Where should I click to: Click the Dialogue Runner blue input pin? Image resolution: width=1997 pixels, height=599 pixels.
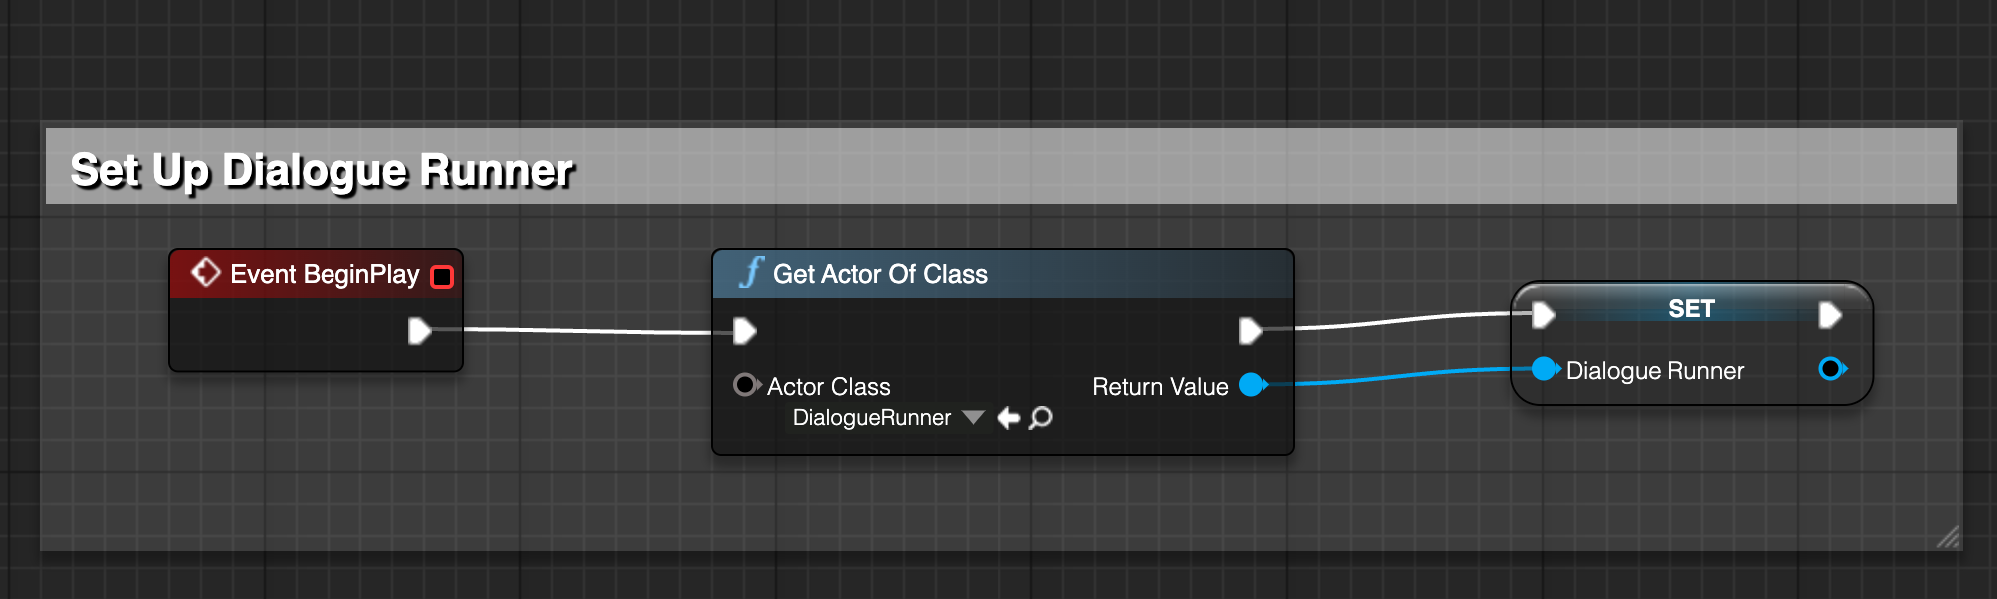(1546, 369)
